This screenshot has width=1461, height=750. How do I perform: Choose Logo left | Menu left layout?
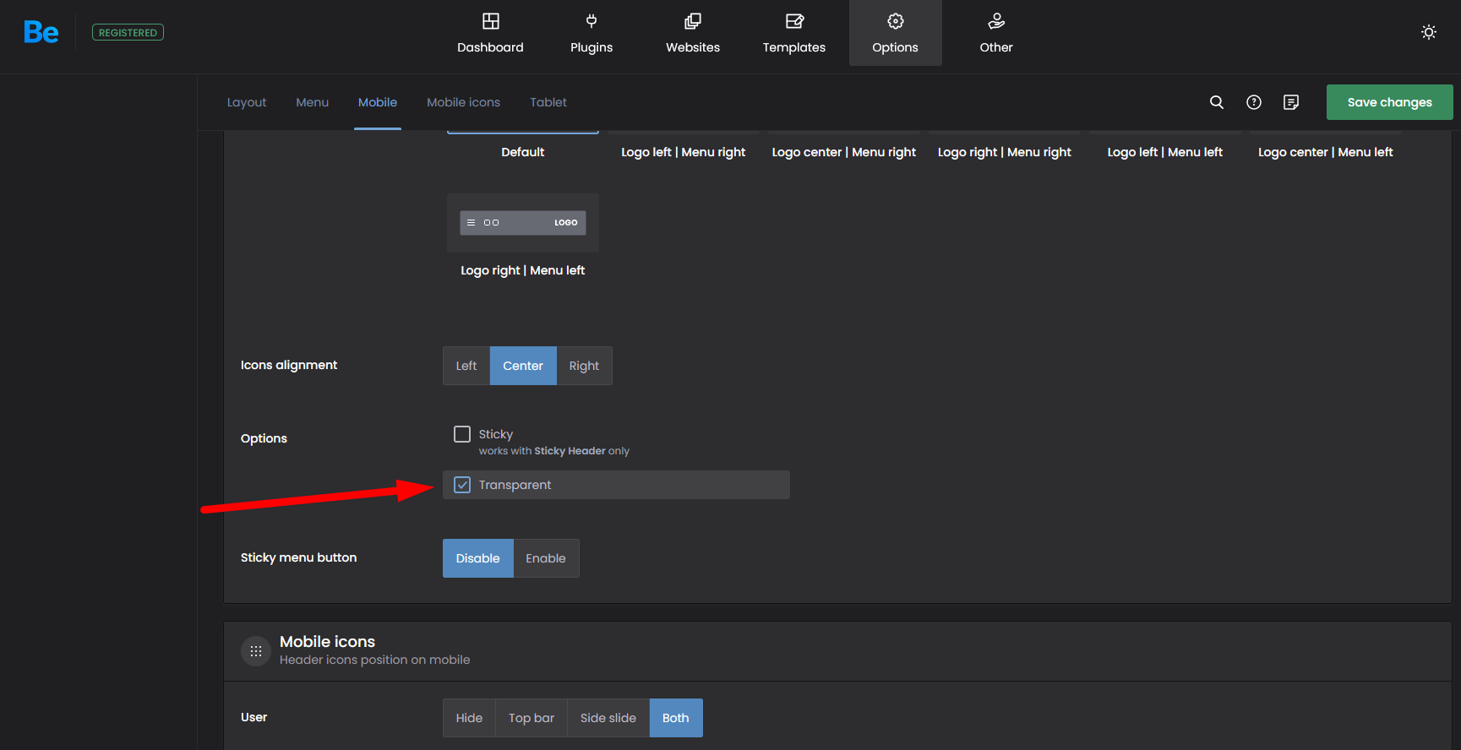[1165, 152]
